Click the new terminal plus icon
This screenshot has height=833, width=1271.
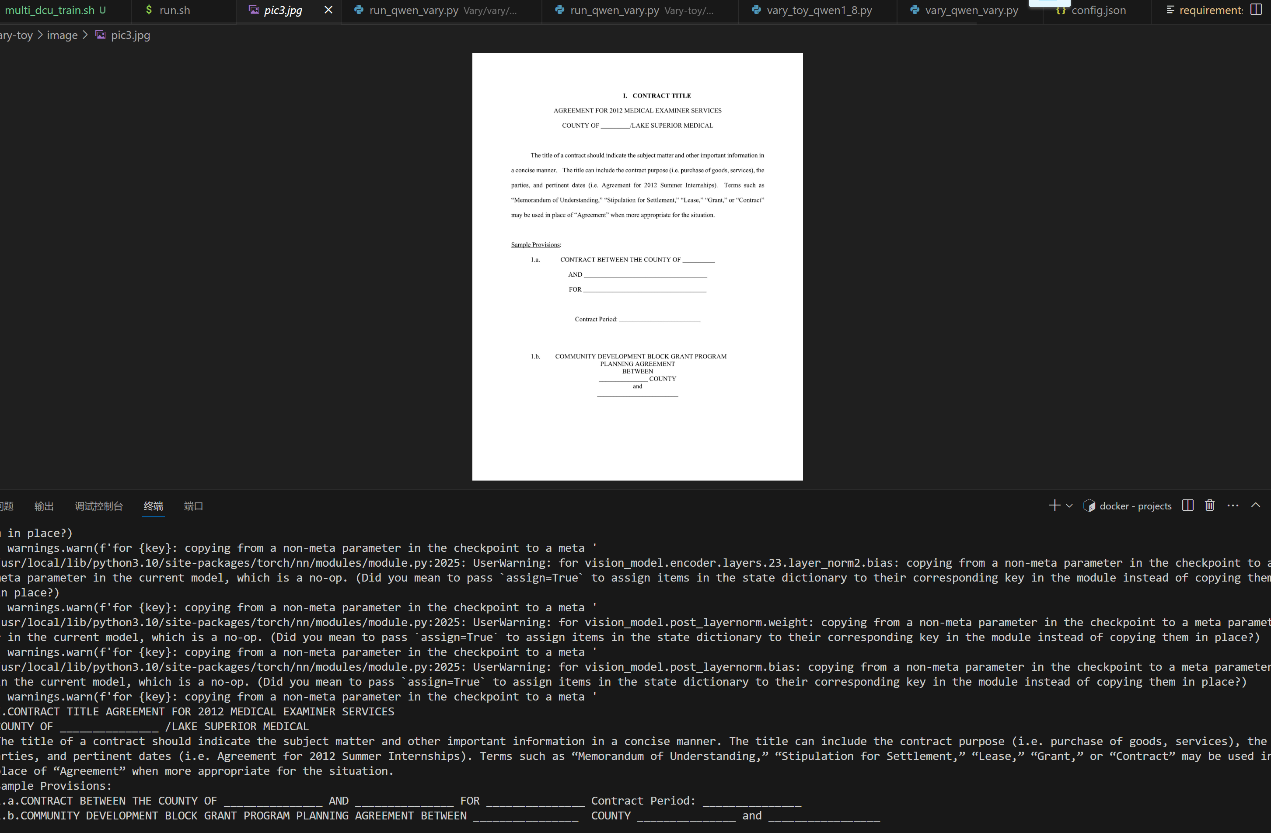[x=1054, y=505]
